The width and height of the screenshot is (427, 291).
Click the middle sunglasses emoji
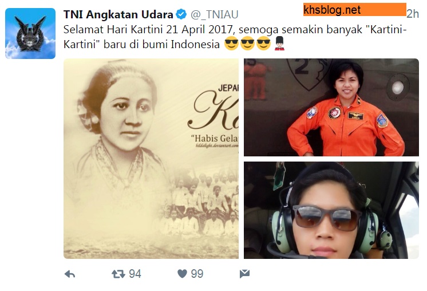pyautogui.click(x=247, y=44)
